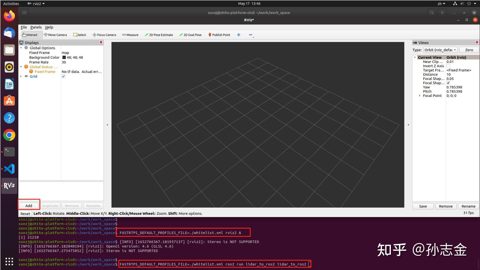480x270 pixels.
Task: Open the Activities overview
Action: (x=11, y=4)
